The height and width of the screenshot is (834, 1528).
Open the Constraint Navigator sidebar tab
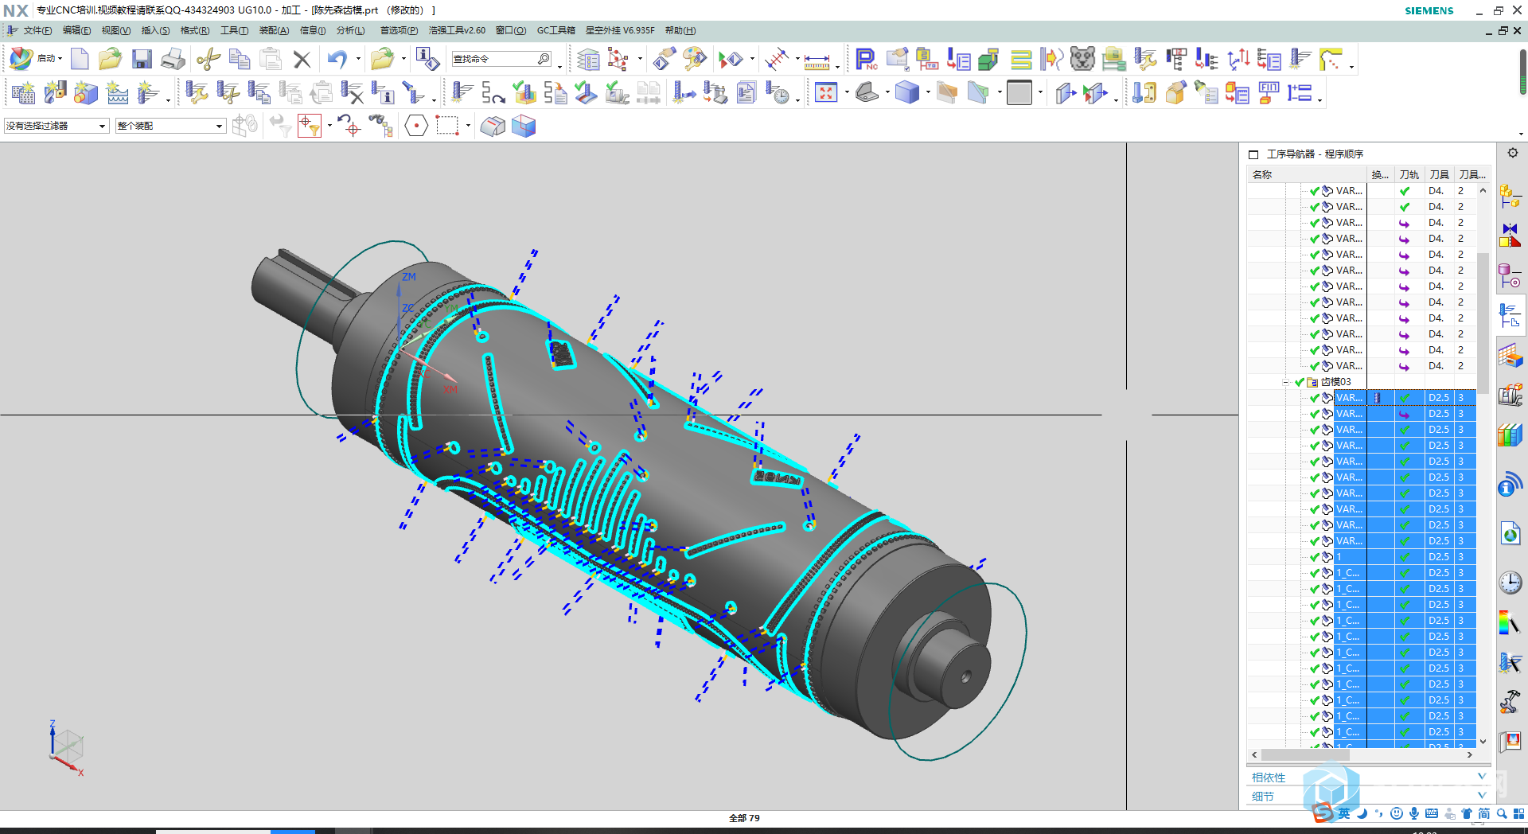click(1510, 235)
